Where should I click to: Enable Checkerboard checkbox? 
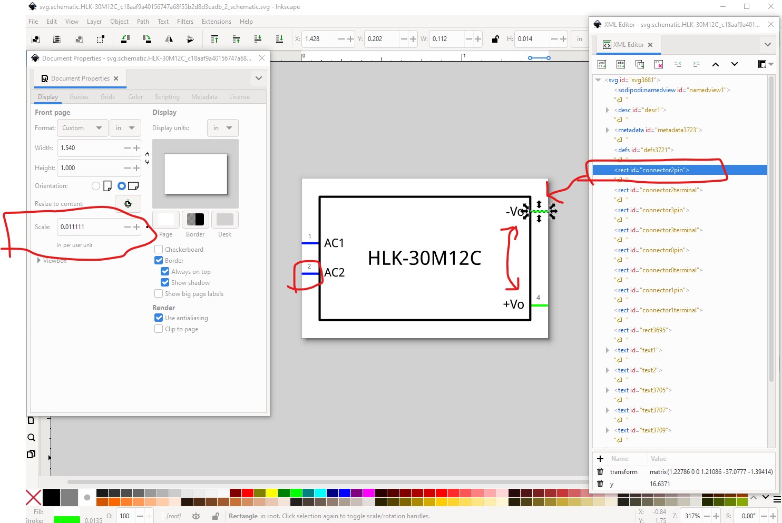point(159,250)
